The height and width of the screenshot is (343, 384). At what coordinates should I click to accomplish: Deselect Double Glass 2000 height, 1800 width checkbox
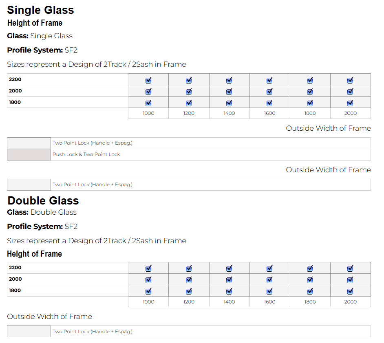coord(310,280)
